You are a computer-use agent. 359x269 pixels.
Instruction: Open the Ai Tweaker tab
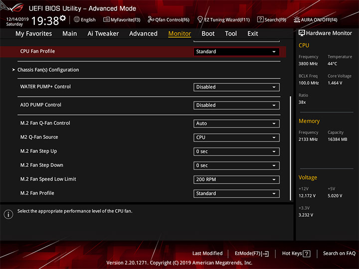point(103,34)
